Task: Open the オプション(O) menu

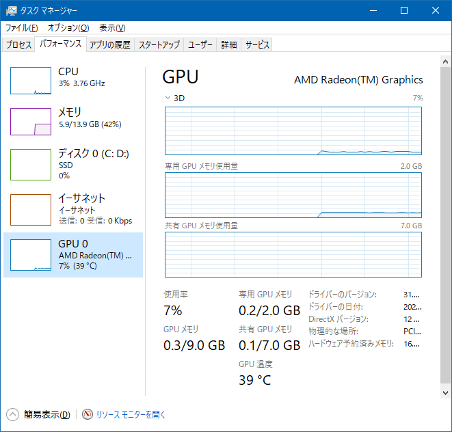Action: pyautogui.click(x=68, y=28)
